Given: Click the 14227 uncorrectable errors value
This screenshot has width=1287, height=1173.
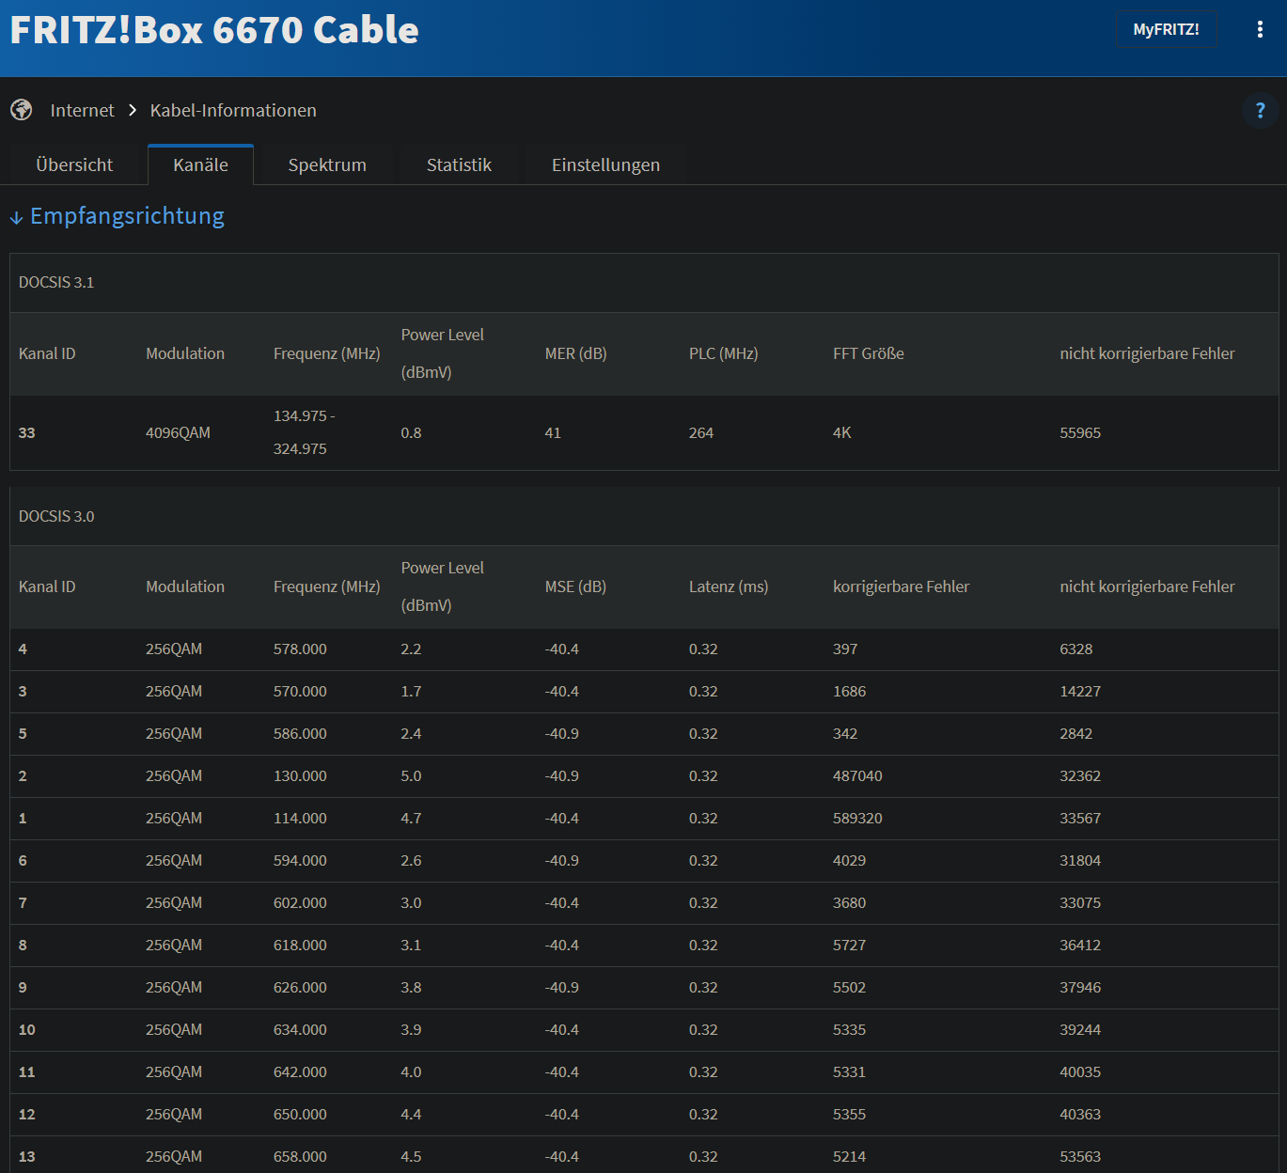Looking at the screenshot, I should [x=1080, y=691].
